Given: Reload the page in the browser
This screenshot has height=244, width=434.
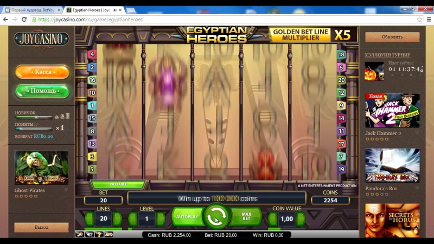Looking at the screenshot, I should (24, 20).
